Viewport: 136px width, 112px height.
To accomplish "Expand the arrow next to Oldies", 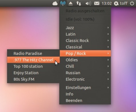I will coord(108,60).
